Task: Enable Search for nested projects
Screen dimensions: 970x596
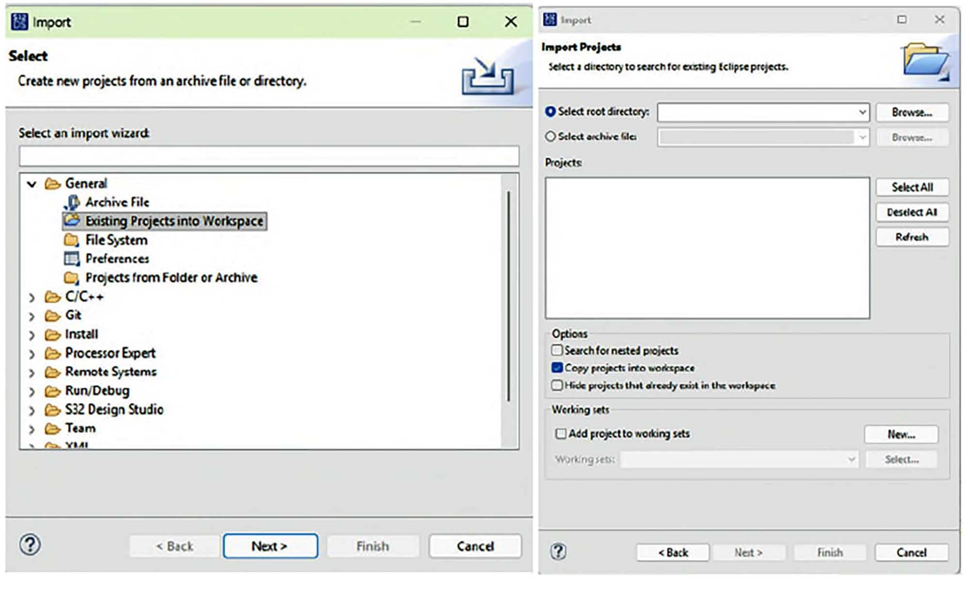Action: [x=557, y=350]
